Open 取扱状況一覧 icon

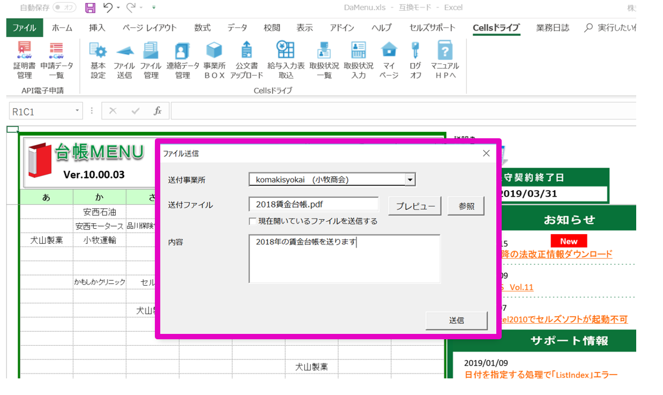click(324, 61)
